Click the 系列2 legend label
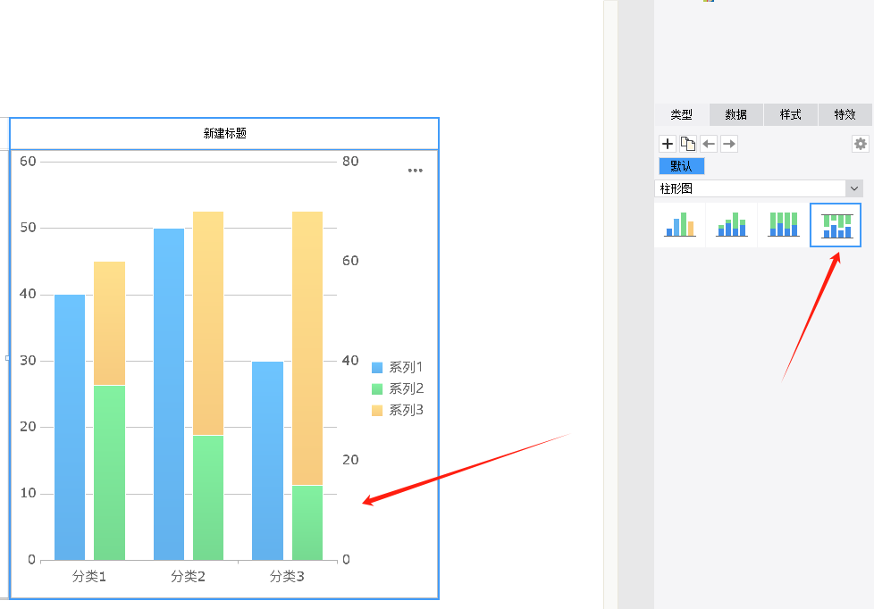This screenshot has width=874, height=609. 407,389
